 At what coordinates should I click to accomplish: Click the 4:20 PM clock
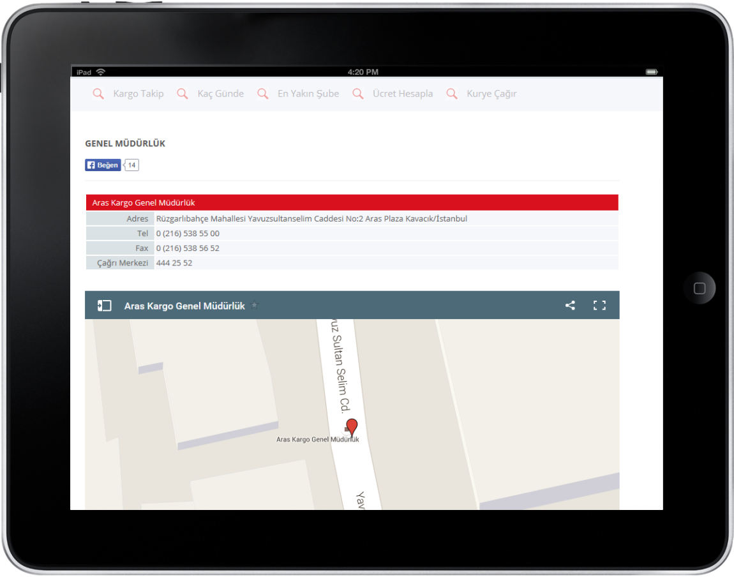363,72
